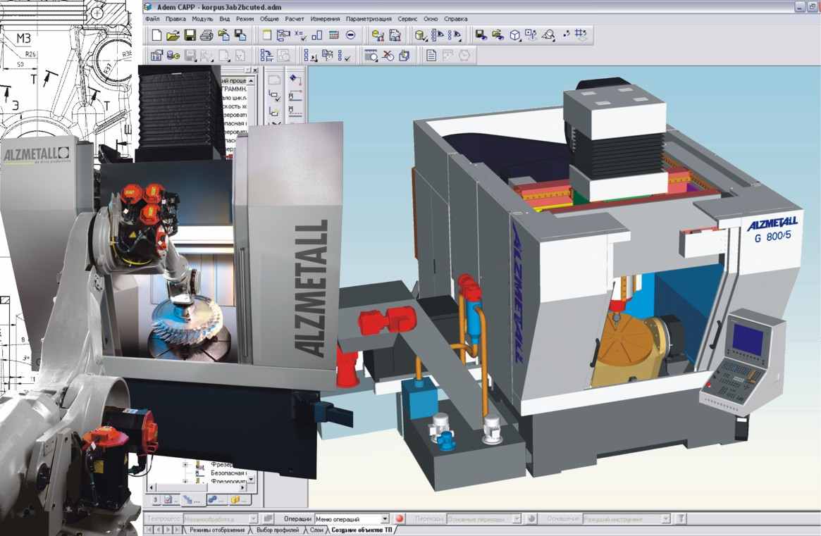Open the Сервис menu
Viewport: 821px width, 536px height.
pyautogui.click(x=407, y=19)
